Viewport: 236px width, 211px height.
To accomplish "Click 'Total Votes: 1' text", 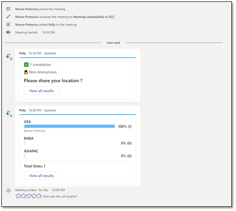I will 35,166.
